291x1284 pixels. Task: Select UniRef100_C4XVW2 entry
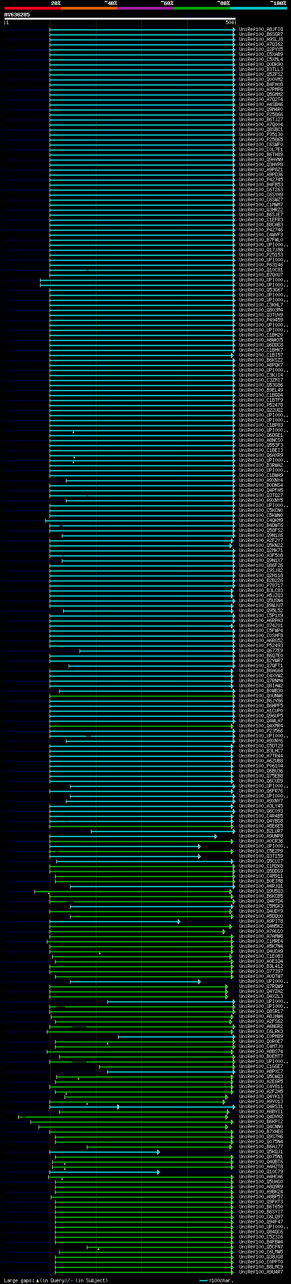pos(261,675)
